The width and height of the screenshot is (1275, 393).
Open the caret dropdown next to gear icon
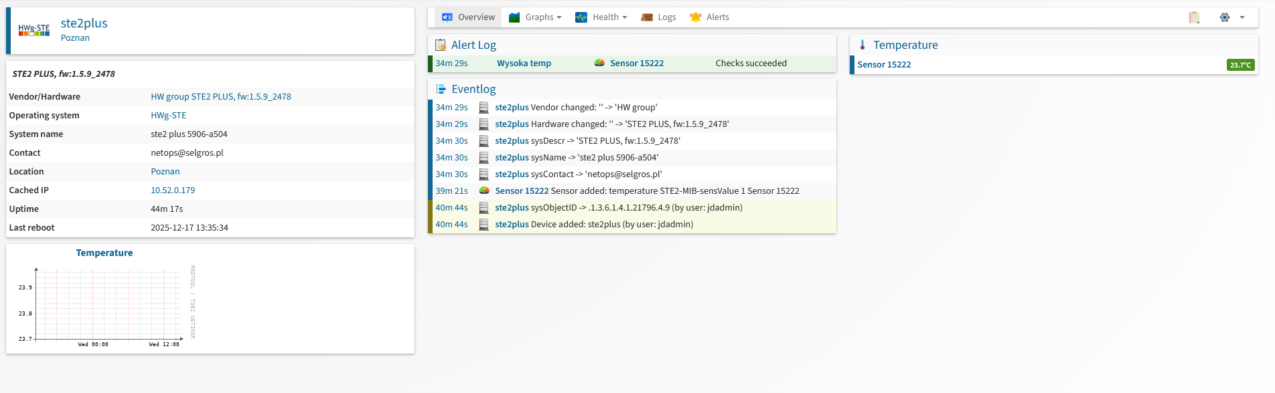1242,17
